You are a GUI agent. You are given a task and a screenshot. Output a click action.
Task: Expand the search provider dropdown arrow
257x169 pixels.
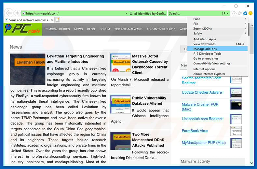pyautogui.click(x=227, y=13)
